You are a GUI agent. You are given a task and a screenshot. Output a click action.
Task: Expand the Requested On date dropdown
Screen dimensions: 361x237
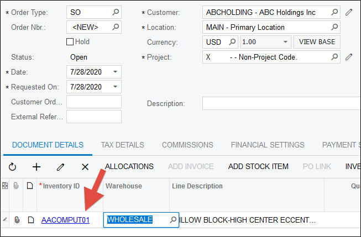pyautogui.click(x=116, y=87)
